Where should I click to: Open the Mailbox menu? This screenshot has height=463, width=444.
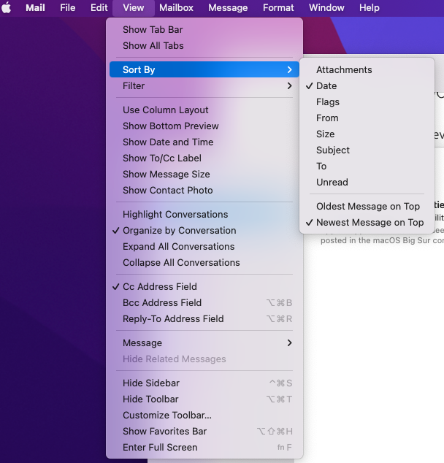point(176,8)
